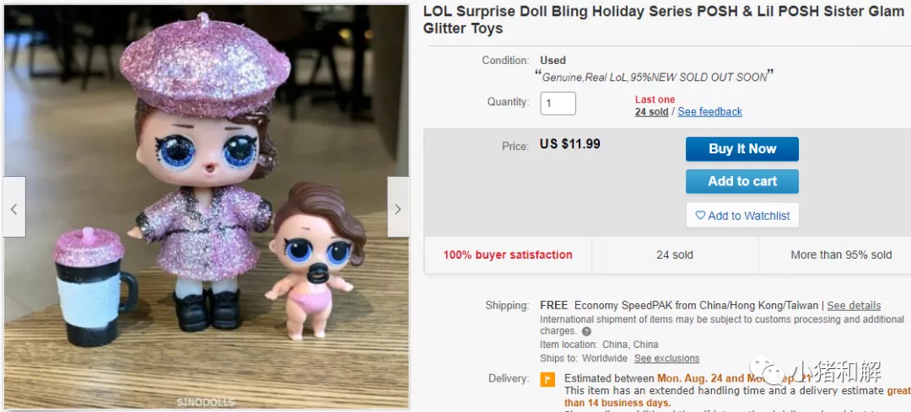Show the previous product image arrow

pos(14,207)
